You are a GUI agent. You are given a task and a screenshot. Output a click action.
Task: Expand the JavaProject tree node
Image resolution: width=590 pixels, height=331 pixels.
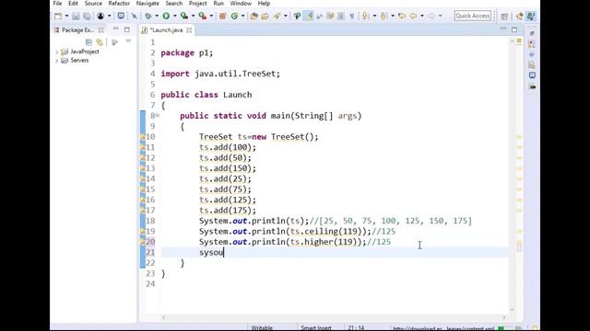coord(57,51)
